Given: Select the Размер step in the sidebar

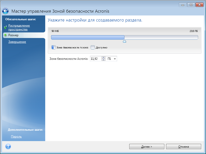Looking at the screenshot, I should coord(13,35).
